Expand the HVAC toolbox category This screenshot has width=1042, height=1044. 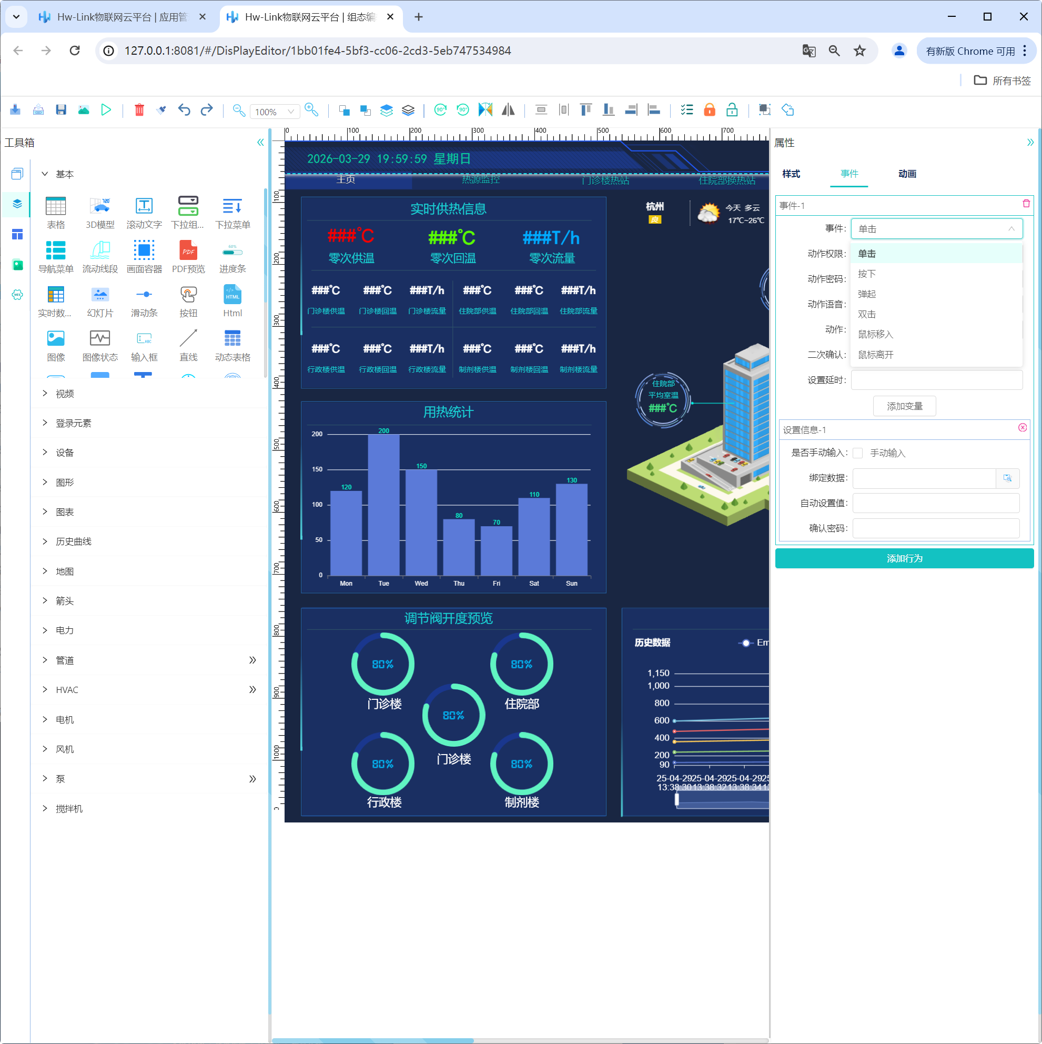66,689
